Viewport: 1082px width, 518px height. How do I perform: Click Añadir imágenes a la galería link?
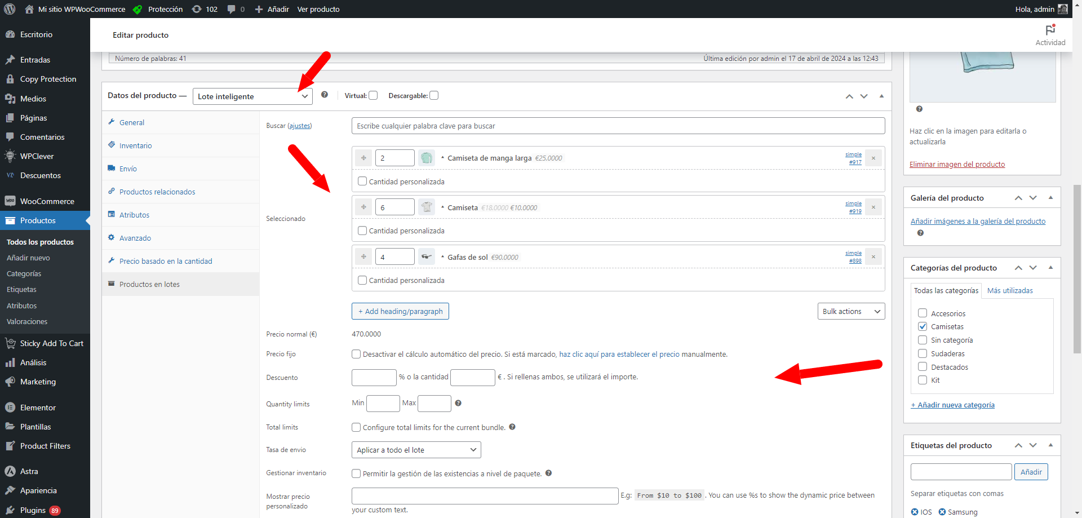coord(978,221)
